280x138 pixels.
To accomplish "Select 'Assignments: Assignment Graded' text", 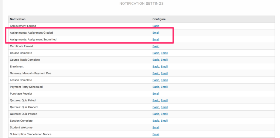I will click(x=31, y=33).
